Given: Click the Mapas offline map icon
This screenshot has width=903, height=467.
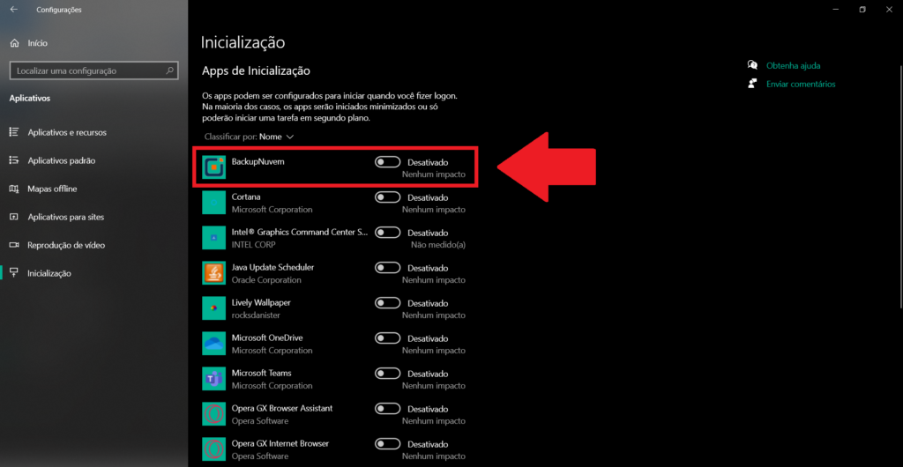Looking at the screenshot, I should click(14, 189).
